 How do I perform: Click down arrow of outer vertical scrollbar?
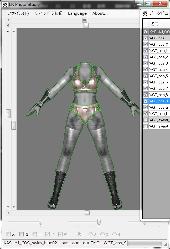click(x=8, y=207)
